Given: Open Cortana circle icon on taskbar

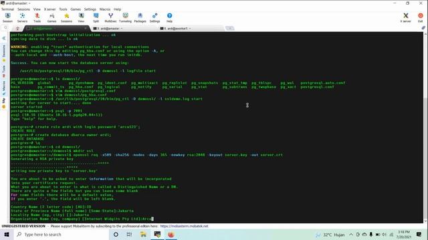Looking at the screenshot, I should point(116,235).
